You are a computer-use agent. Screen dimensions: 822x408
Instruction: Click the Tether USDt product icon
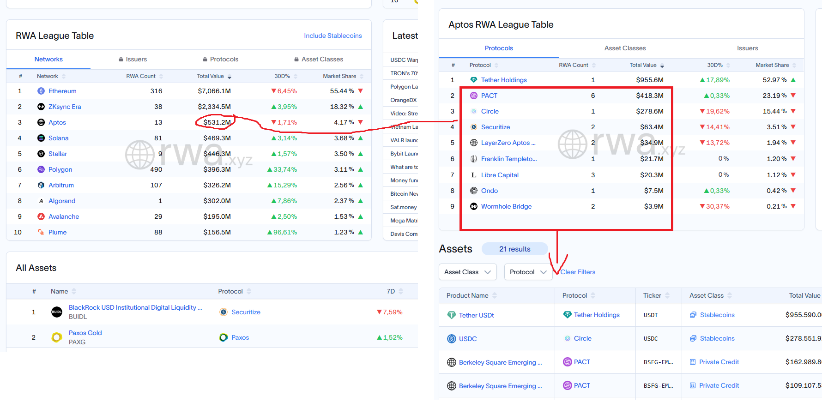pyautogui.click(x=452, y=315)
